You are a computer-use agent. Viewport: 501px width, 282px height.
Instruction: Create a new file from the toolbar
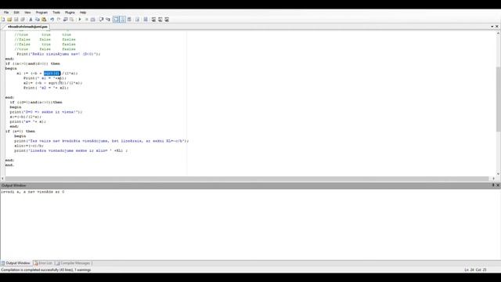[x=3, y=20]
